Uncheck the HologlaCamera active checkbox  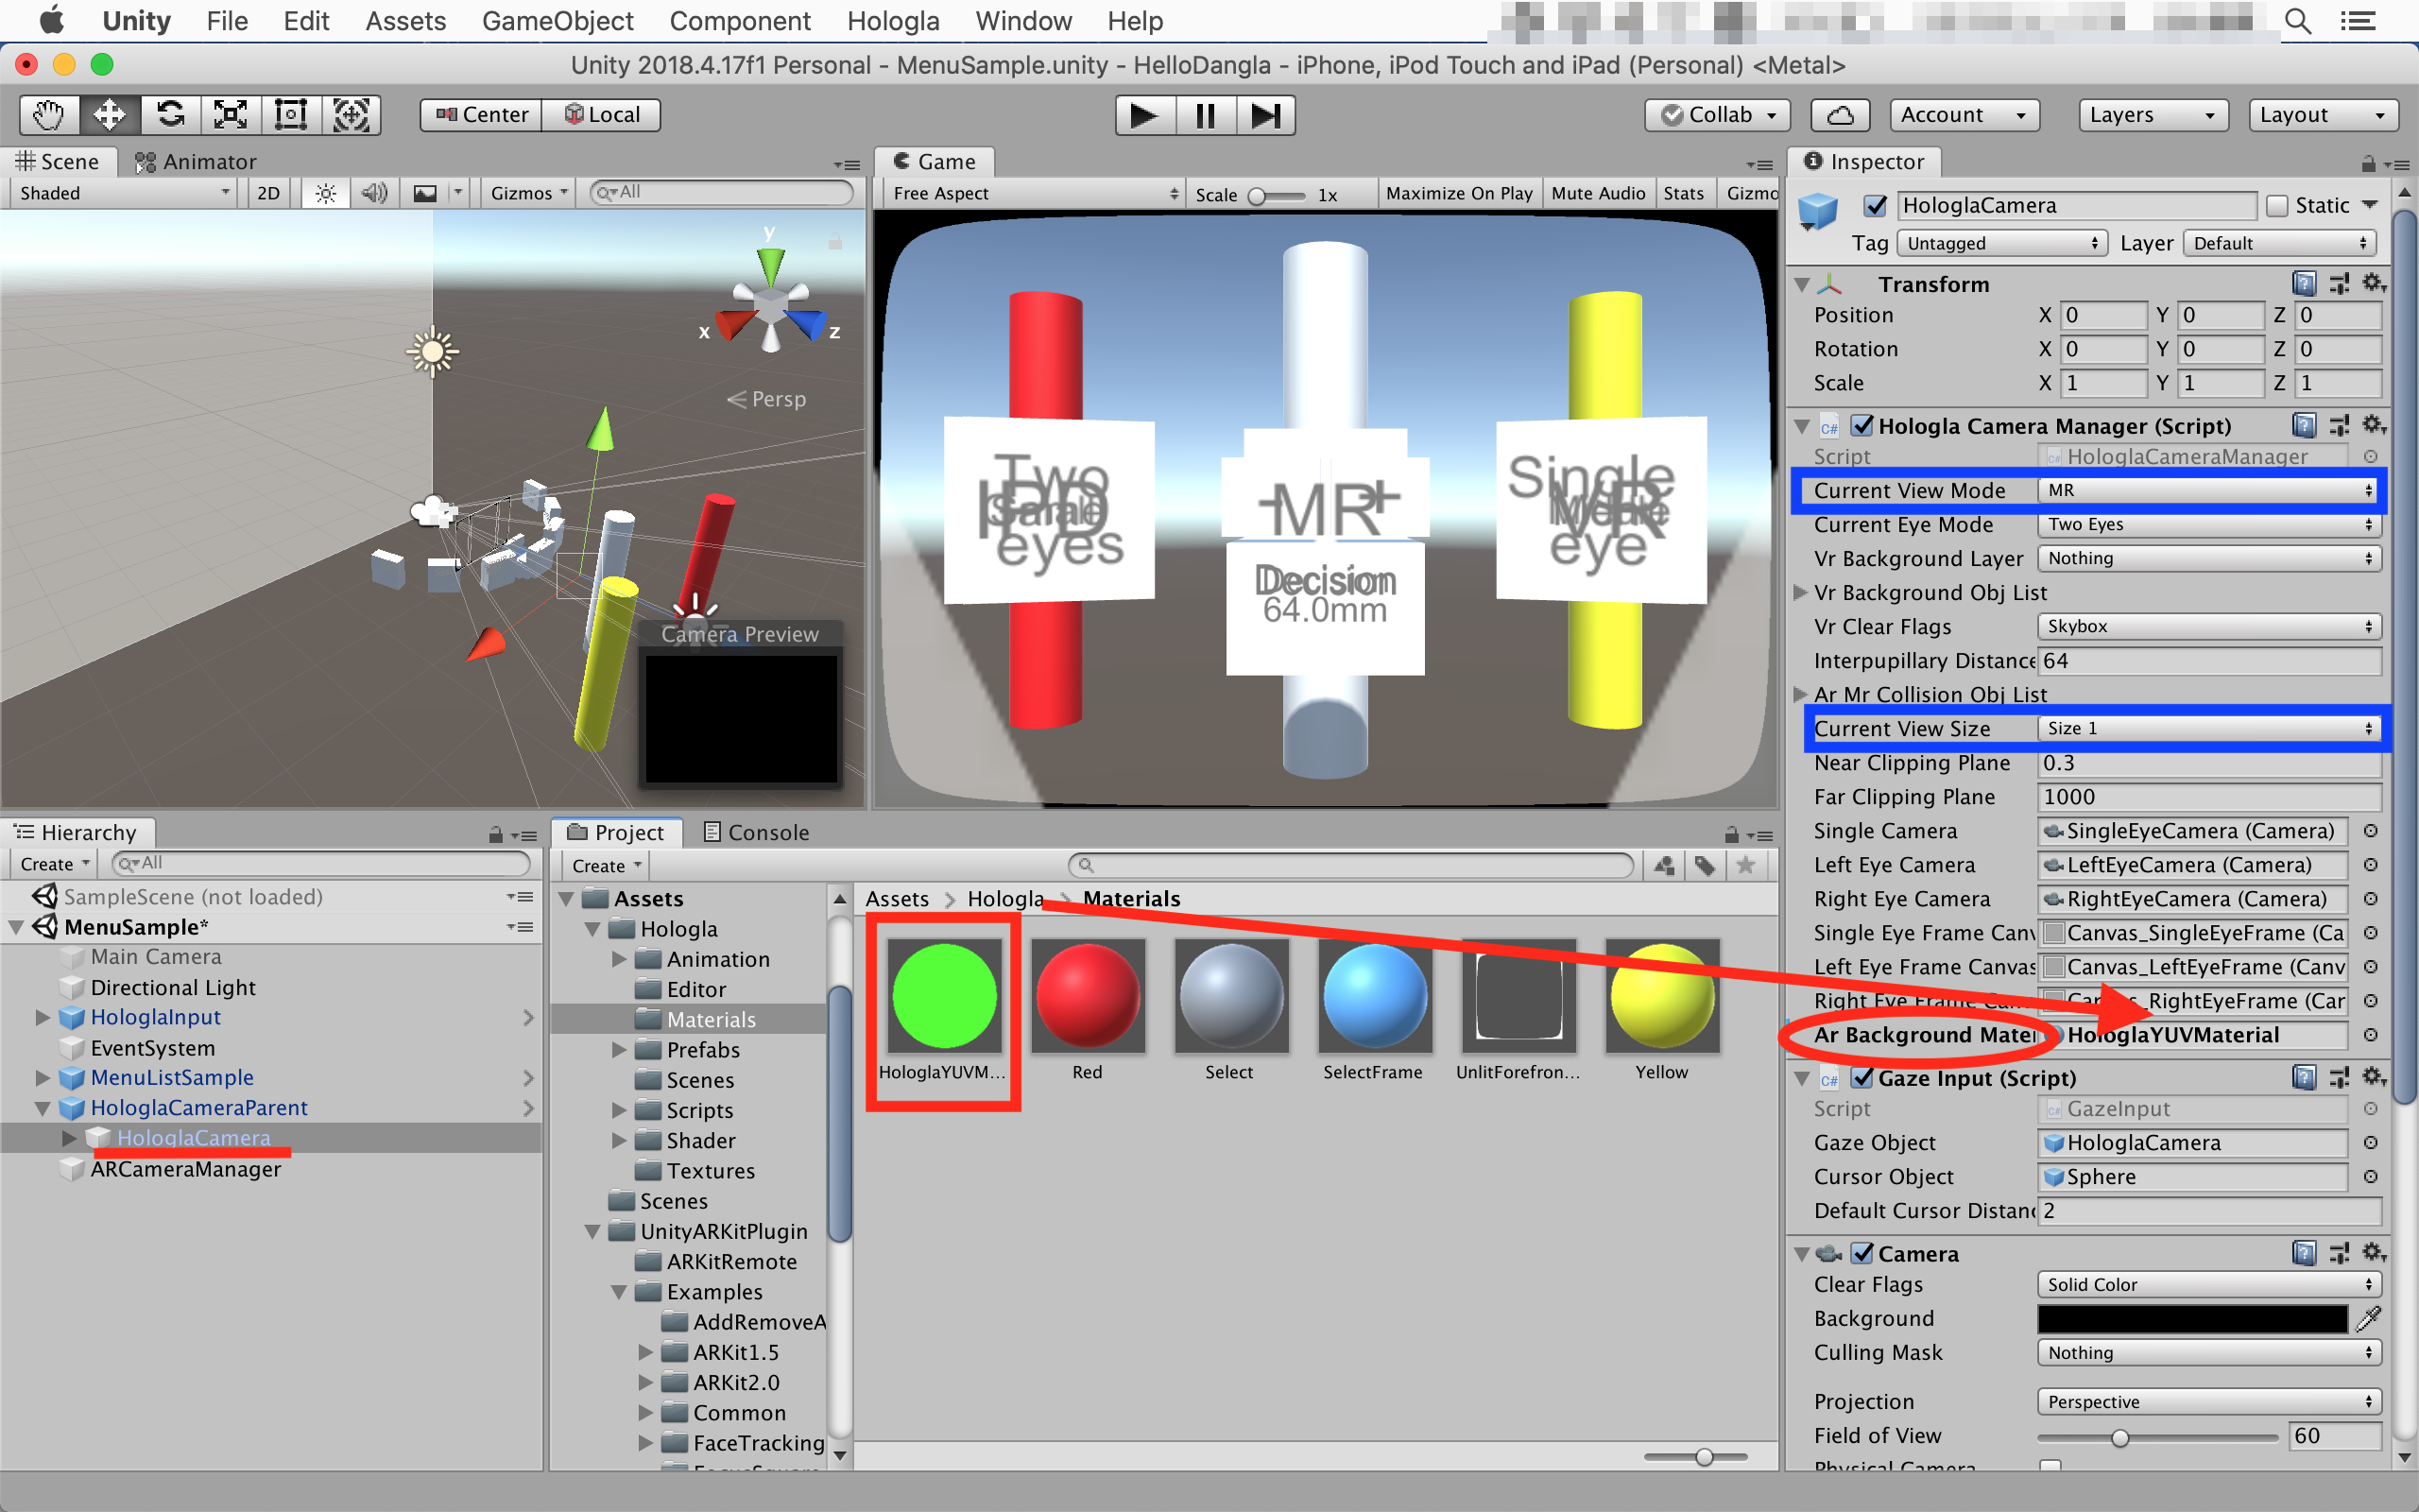(1876, 206)
